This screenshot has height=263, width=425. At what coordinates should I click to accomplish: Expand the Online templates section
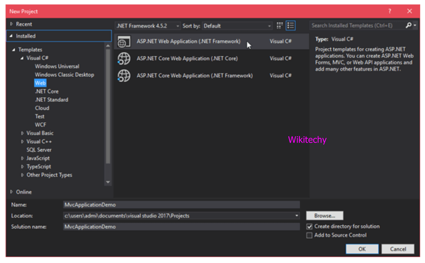pyautogui.click(x=12, y=192)
